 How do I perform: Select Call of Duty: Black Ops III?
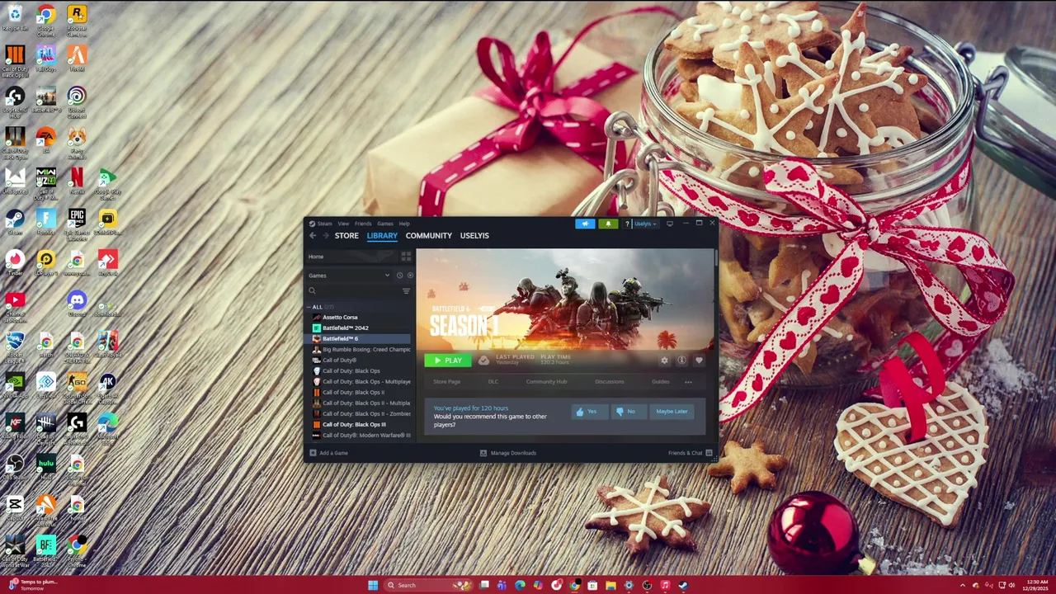pos(360,425)
